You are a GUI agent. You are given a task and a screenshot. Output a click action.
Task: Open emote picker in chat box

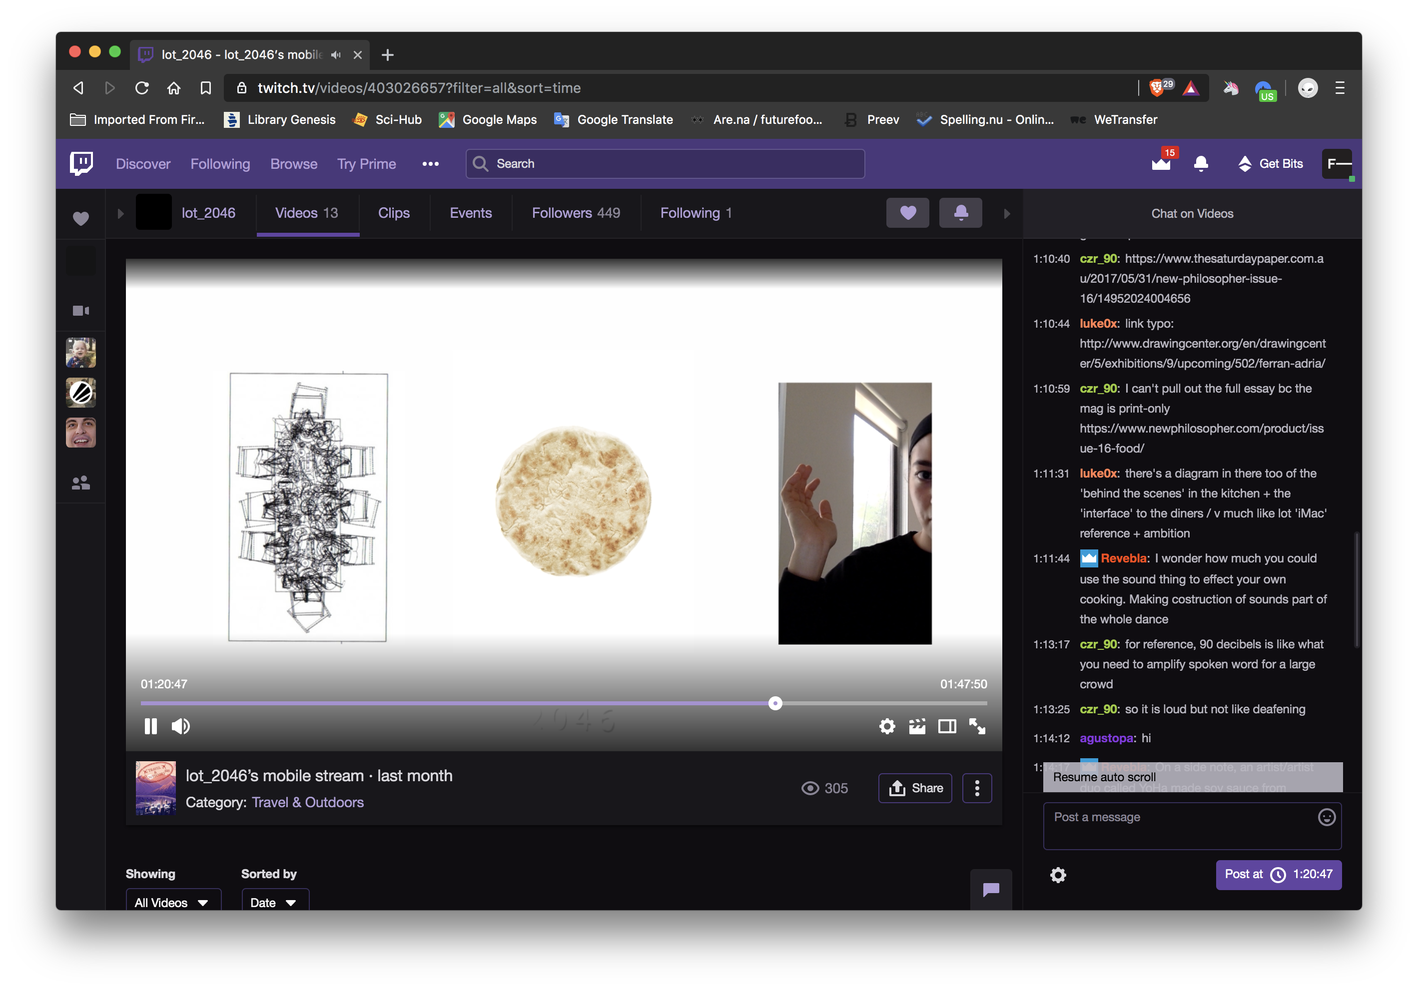click(x=1327, y=817)
